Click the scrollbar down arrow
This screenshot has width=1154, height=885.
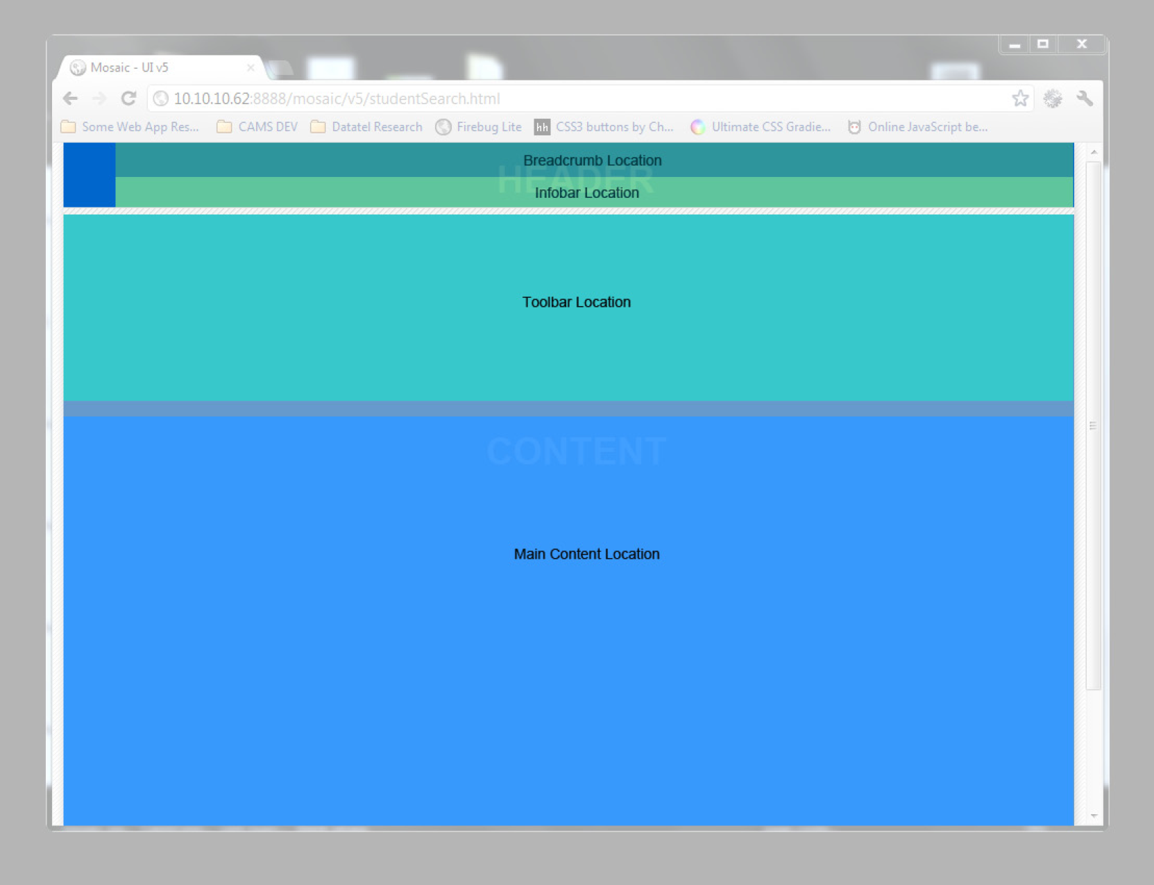click(1094, 816)
